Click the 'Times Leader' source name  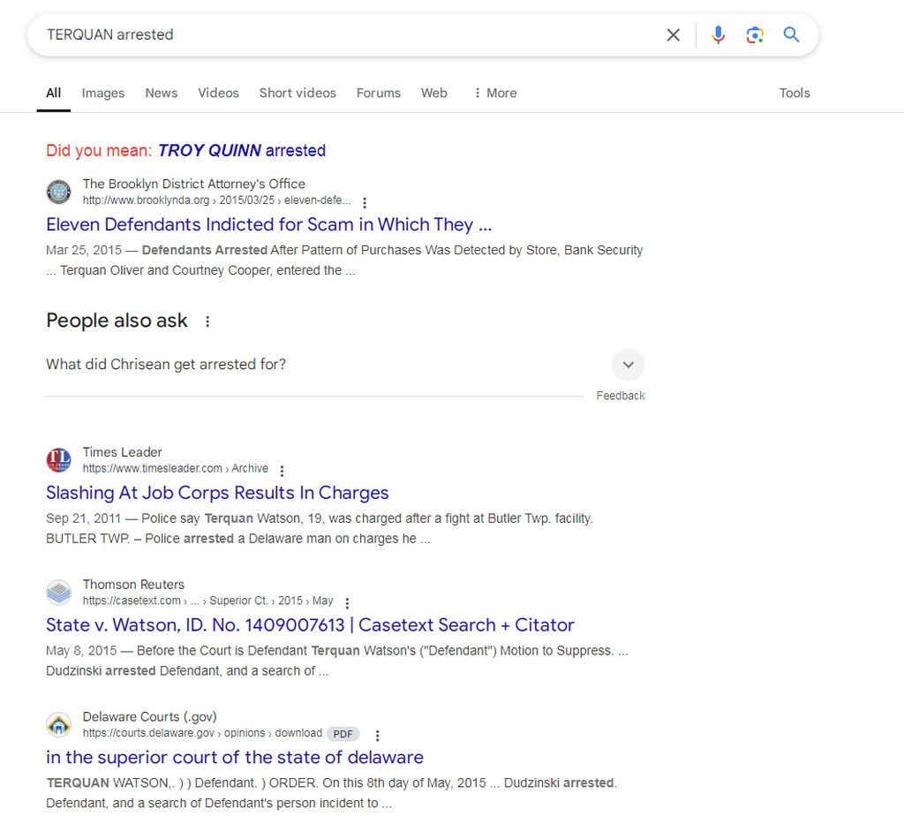122,452
